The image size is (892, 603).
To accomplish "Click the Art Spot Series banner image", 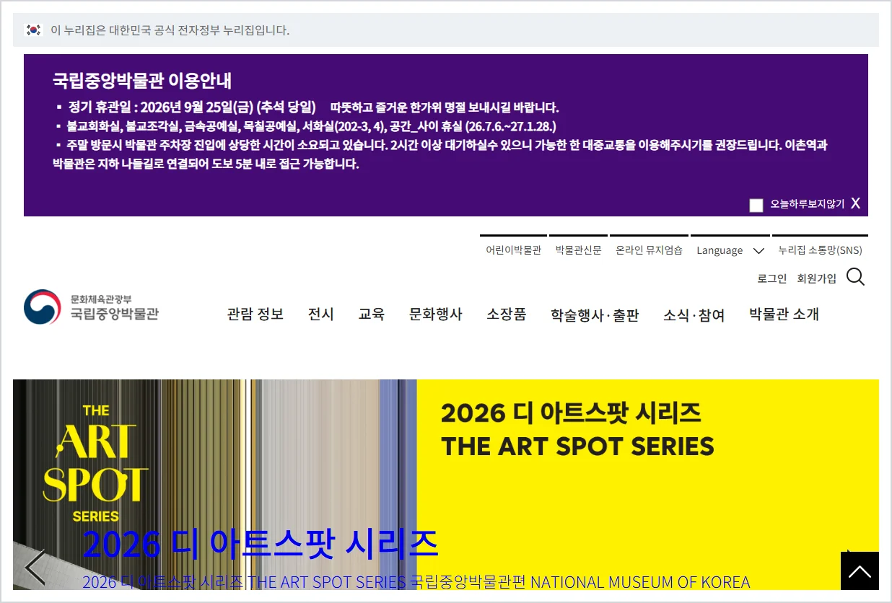I will pos(446,484).
